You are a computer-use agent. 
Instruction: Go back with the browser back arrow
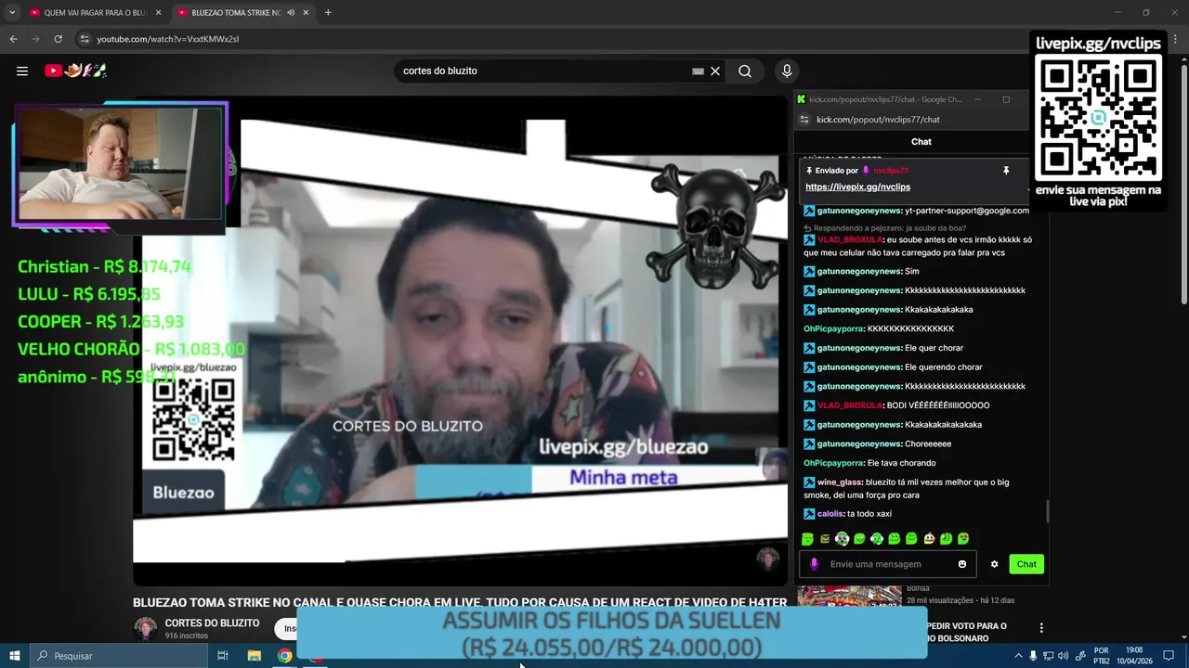[13, 39]
